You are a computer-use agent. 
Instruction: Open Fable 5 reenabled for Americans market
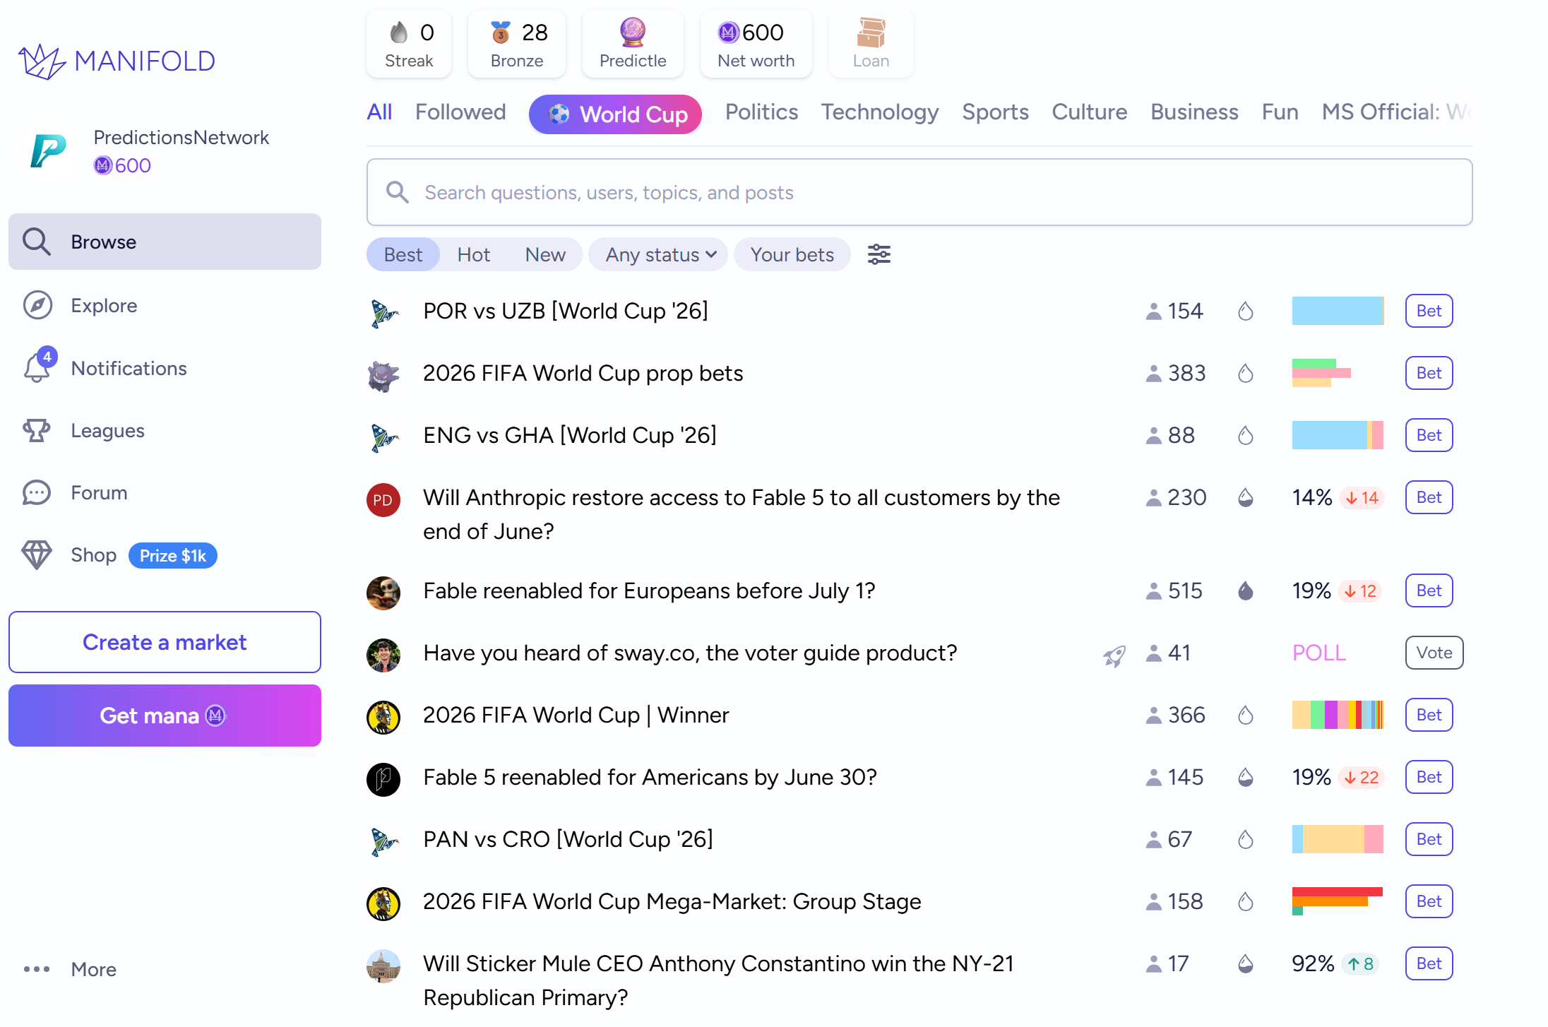pos(650,777)
